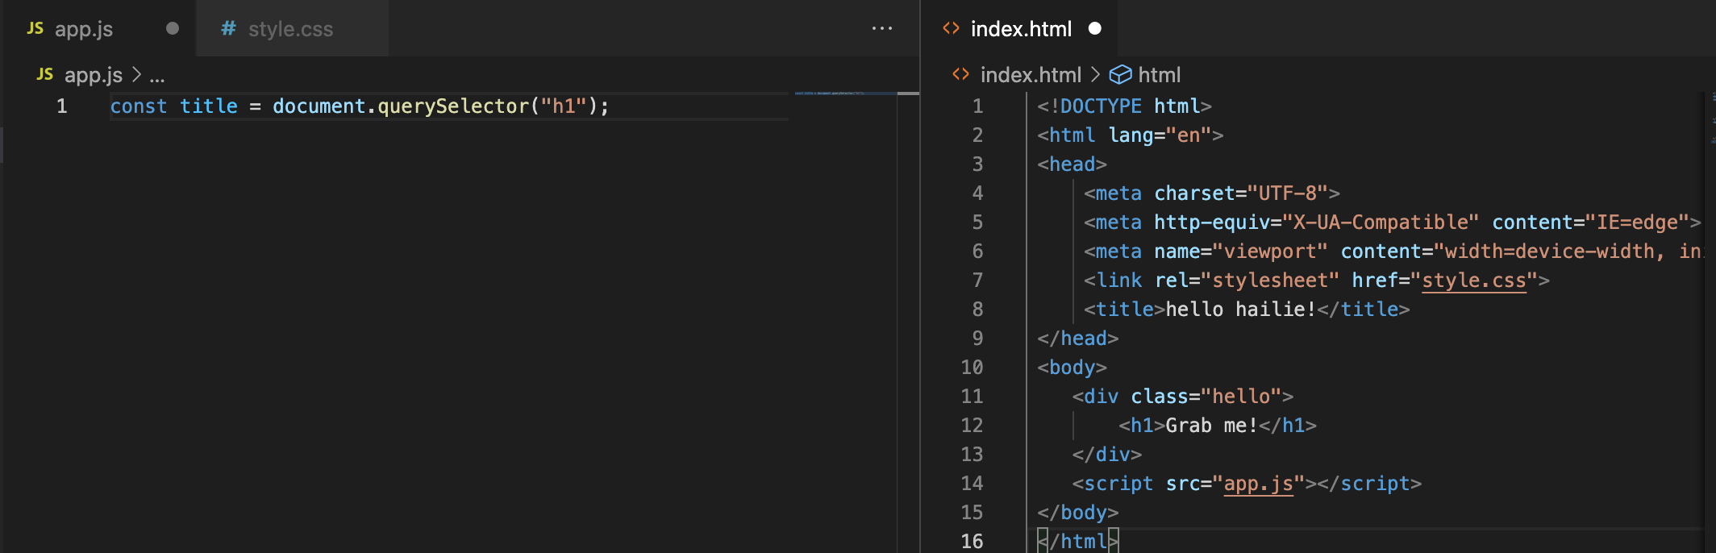
Task: Open the style.css link in index.html
Action: point(1474,281)
